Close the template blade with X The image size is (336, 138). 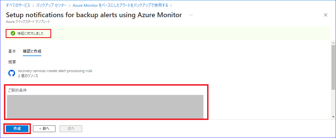click(325, 15)
